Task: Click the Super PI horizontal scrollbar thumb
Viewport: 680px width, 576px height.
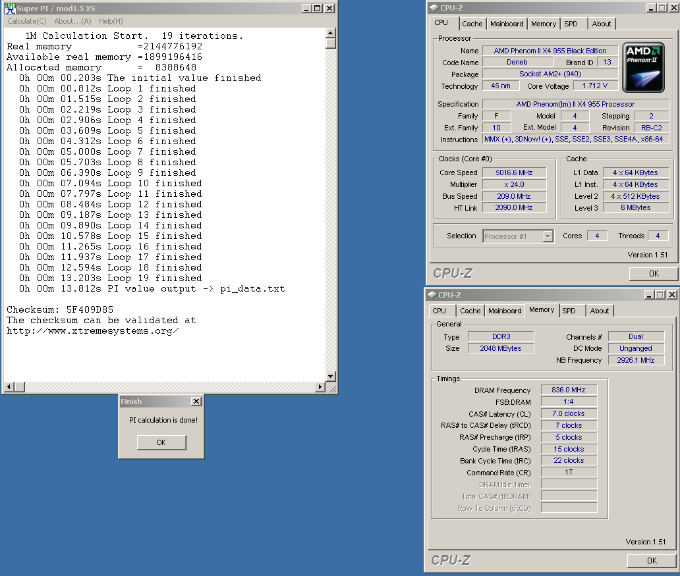Action: (x=20, y=386)
